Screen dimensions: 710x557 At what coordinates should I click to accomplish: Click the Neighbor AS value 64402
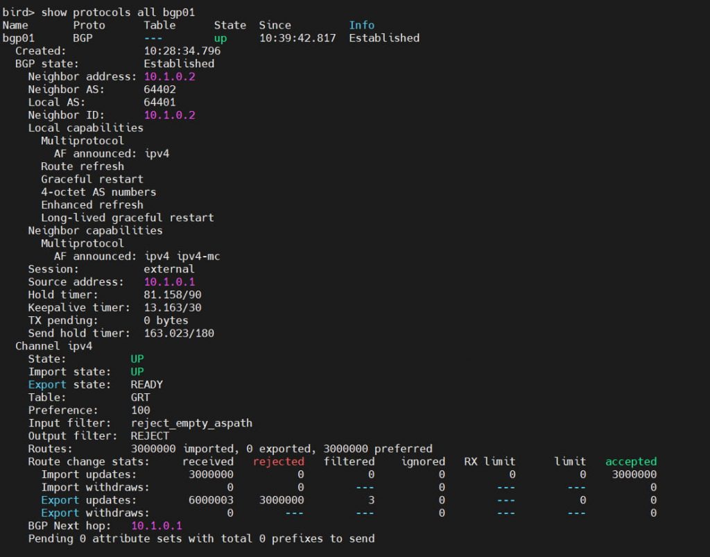tap(159, 89)
